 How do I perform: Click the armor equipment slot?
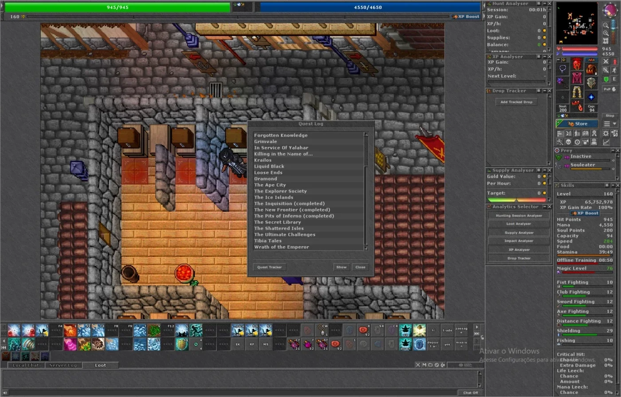click(578, 78)
